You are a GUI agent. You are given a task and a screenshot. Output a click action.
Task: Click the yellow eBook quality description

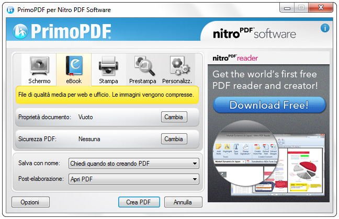pos(107,95)
